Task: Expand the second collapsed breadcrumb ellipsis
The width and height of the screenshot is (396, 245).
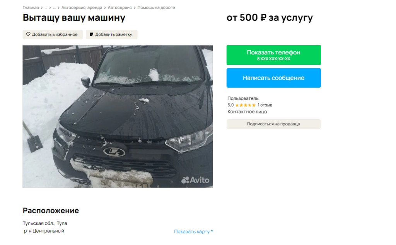Action: click(x=54, y=8)
